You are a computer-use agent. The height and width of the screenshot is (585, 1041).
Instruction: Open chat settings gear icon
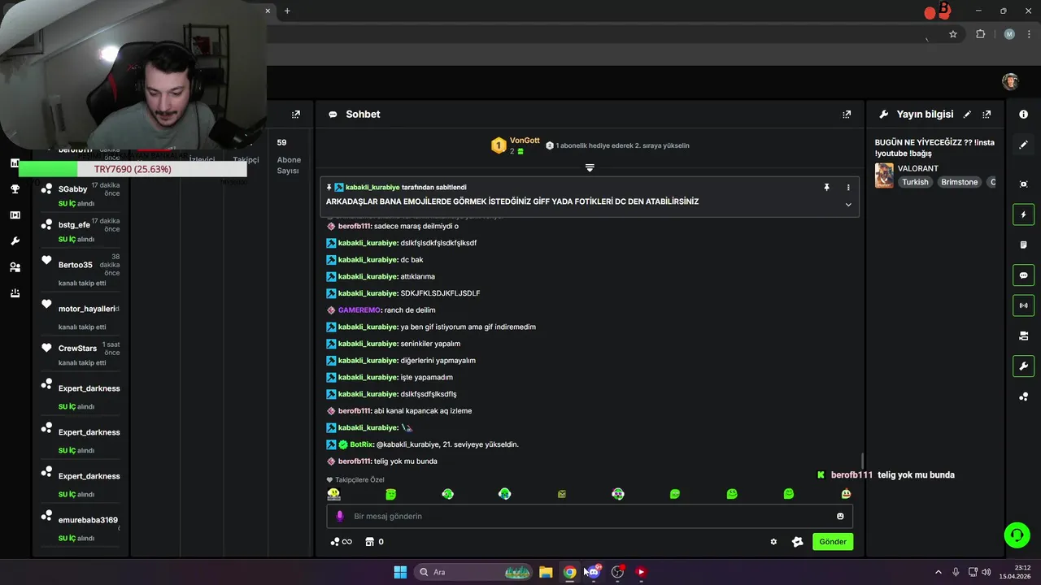coord(773,542)
